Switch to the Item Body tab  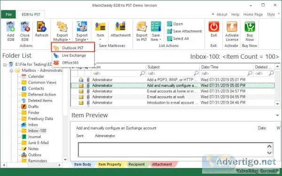coord(83,164)
